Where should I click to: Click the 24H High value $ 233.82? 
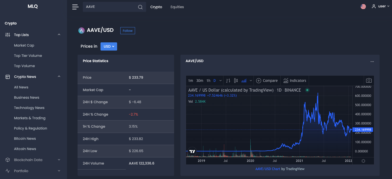[136, 139]
